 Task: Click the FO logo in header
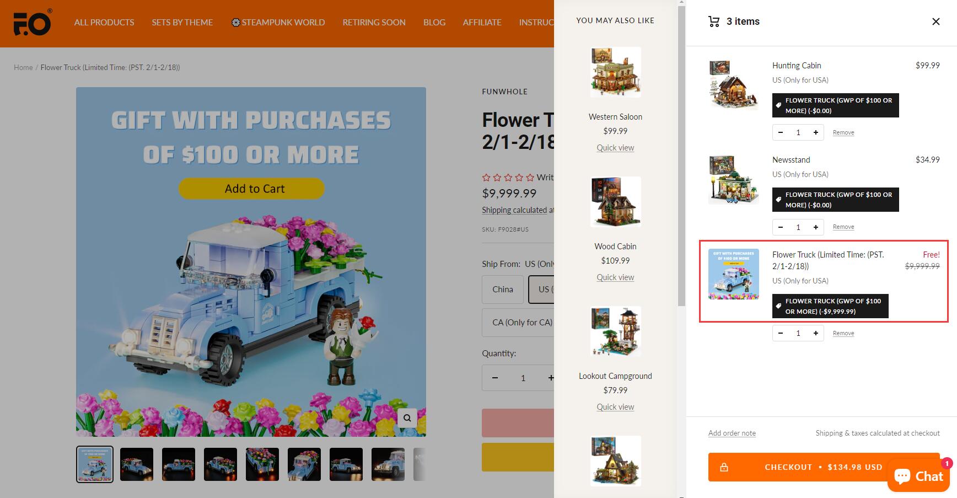click(33, 23)
